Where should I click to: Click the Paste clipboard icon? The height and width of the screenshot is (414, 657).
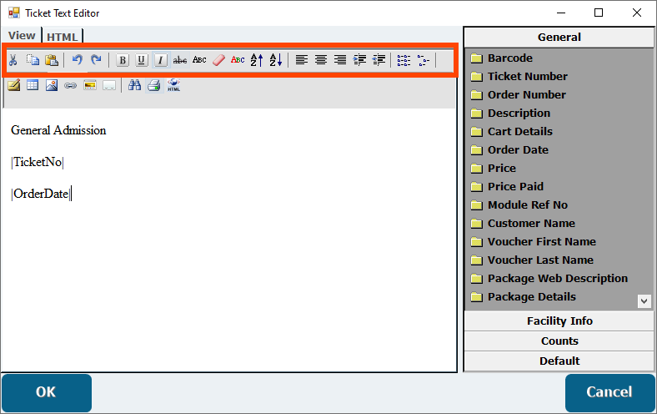pos(52,60)
